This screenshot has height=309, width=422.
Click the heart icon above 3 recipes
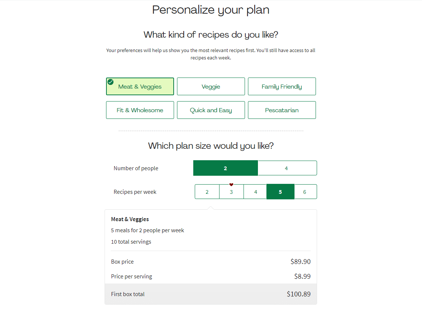click(x=231, y=185)
